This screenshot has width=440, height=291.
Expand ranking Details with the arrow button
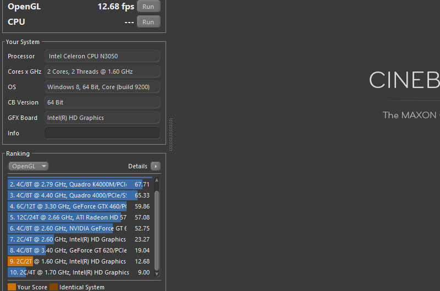[156, 166]
